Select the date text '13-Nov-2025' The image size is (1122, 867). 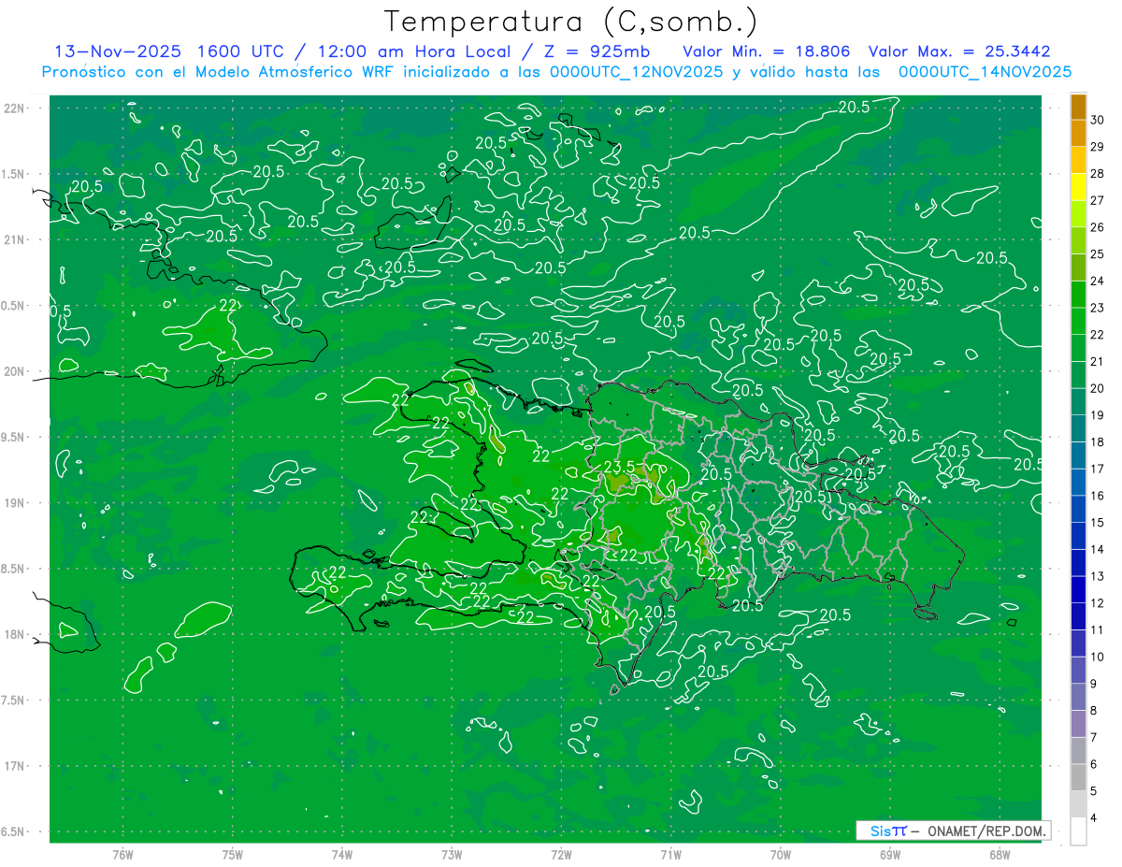coord(118,51)
